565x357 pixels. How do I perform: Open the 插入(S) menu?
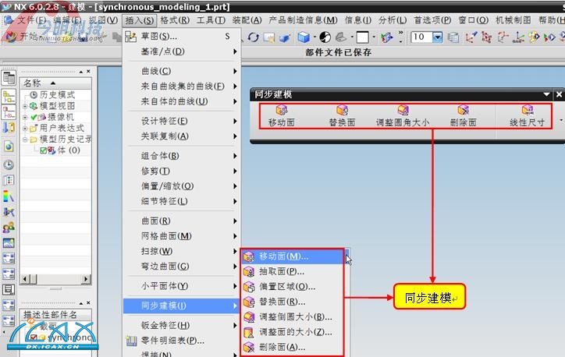(x=140, y=20)
